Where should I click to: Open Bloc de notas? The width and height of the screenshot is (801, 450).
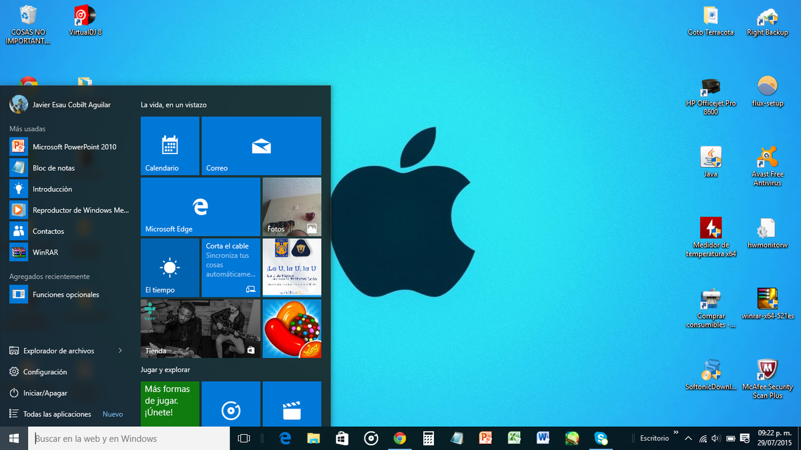[69, 168]
